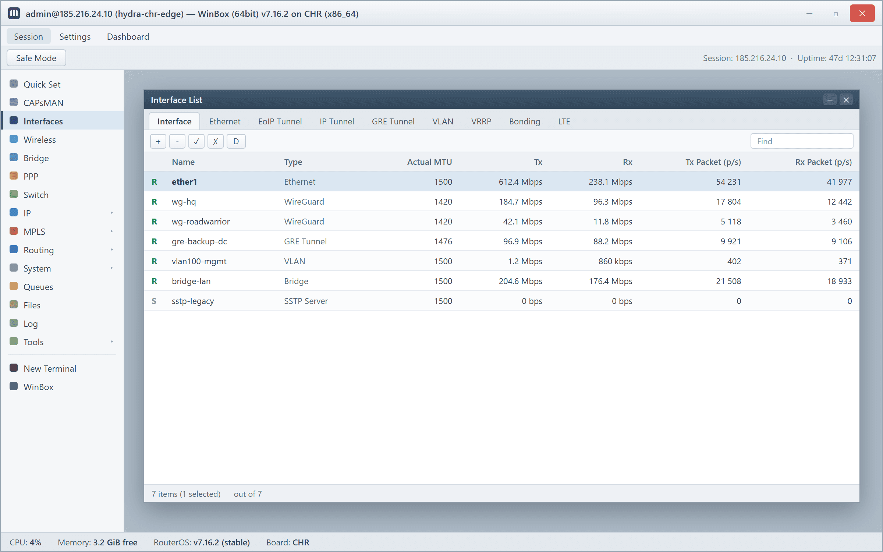Open the Wireless section
This screenshot has width=883, height=552.
(x=62, y=139)
